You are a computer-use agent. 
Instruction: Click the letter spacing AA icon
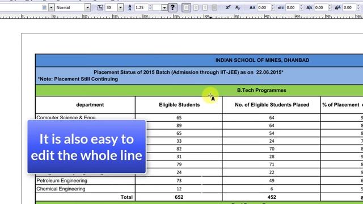click(x=252, y=7)
